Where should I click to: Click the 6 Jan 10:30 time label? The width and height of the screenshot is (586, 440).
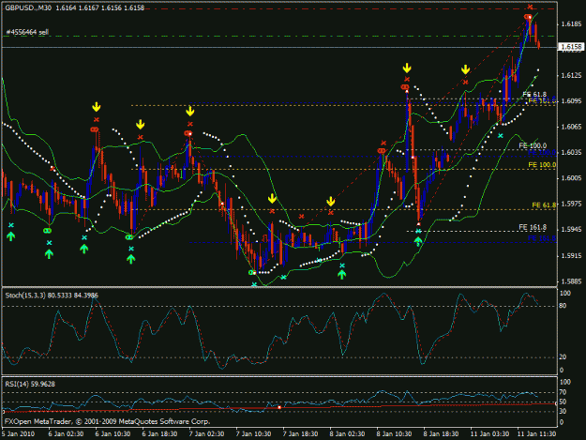coord(113,434)
